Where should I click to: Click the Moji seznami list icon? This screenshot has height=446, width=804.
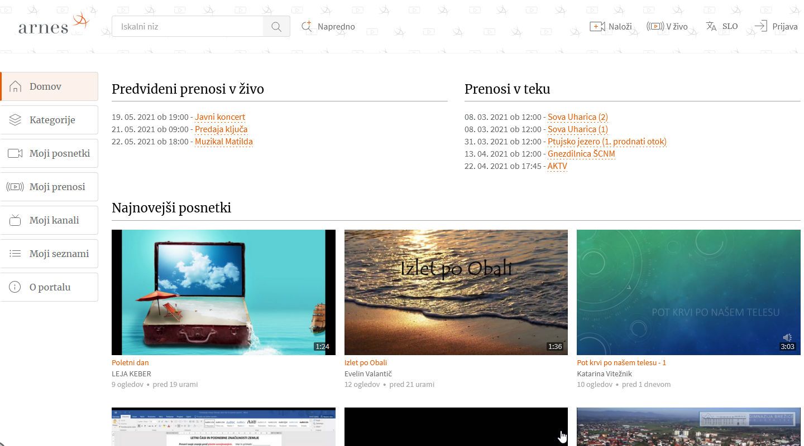click(x=15, y=253)
